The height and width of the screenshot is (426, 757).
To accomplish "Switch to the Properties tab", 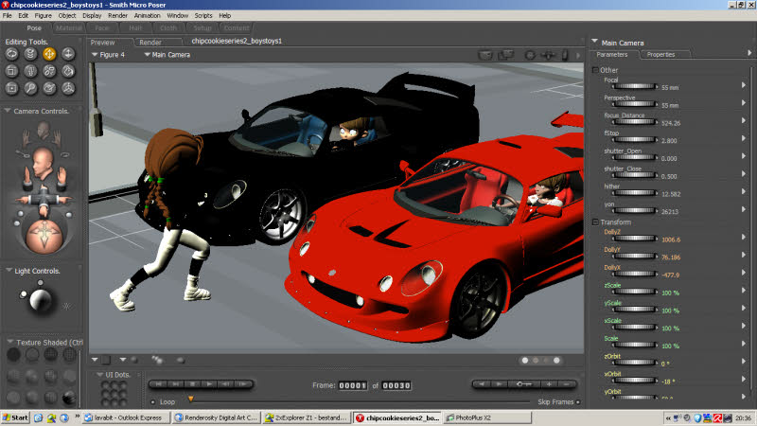I will click(660, 55).
